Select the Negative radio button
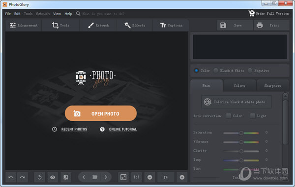This screenshot has height=187, width=295. tap(250, 70)
